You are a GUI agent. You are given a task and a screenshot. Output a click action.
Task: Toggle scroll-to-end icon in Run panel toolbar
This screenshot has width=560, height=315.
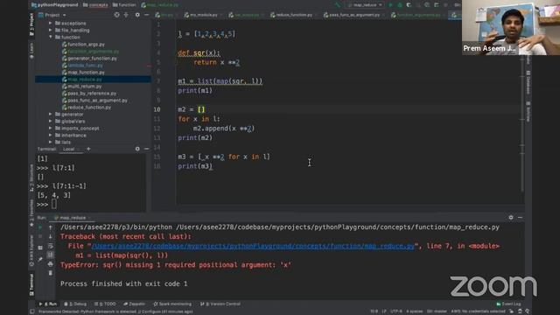[x=51, y=255]
